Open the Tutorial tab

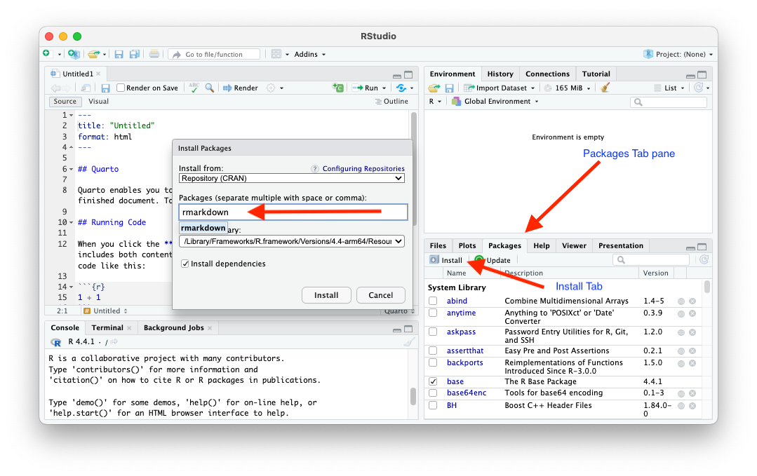coord(596,74)
